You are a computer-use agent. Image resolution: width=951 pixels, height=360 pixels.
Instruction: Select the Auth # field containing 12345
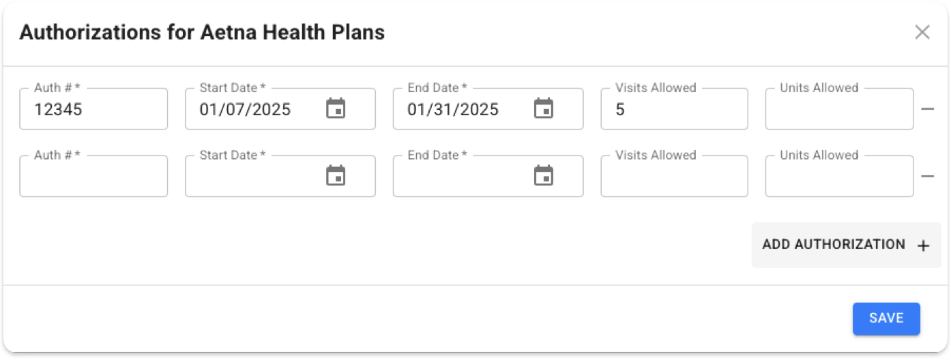pos(93,109)
